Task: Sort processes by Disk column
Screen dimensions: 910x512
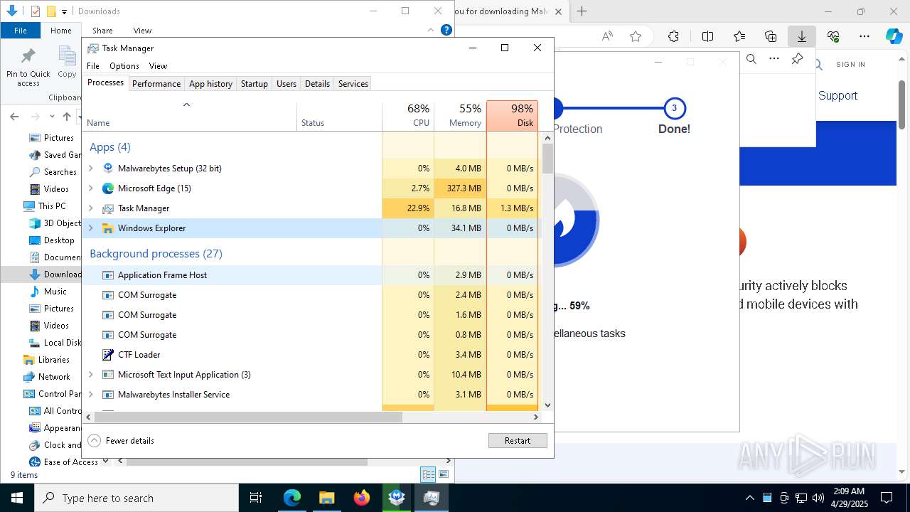Action: pyautogui.click(x=512, y=116)
